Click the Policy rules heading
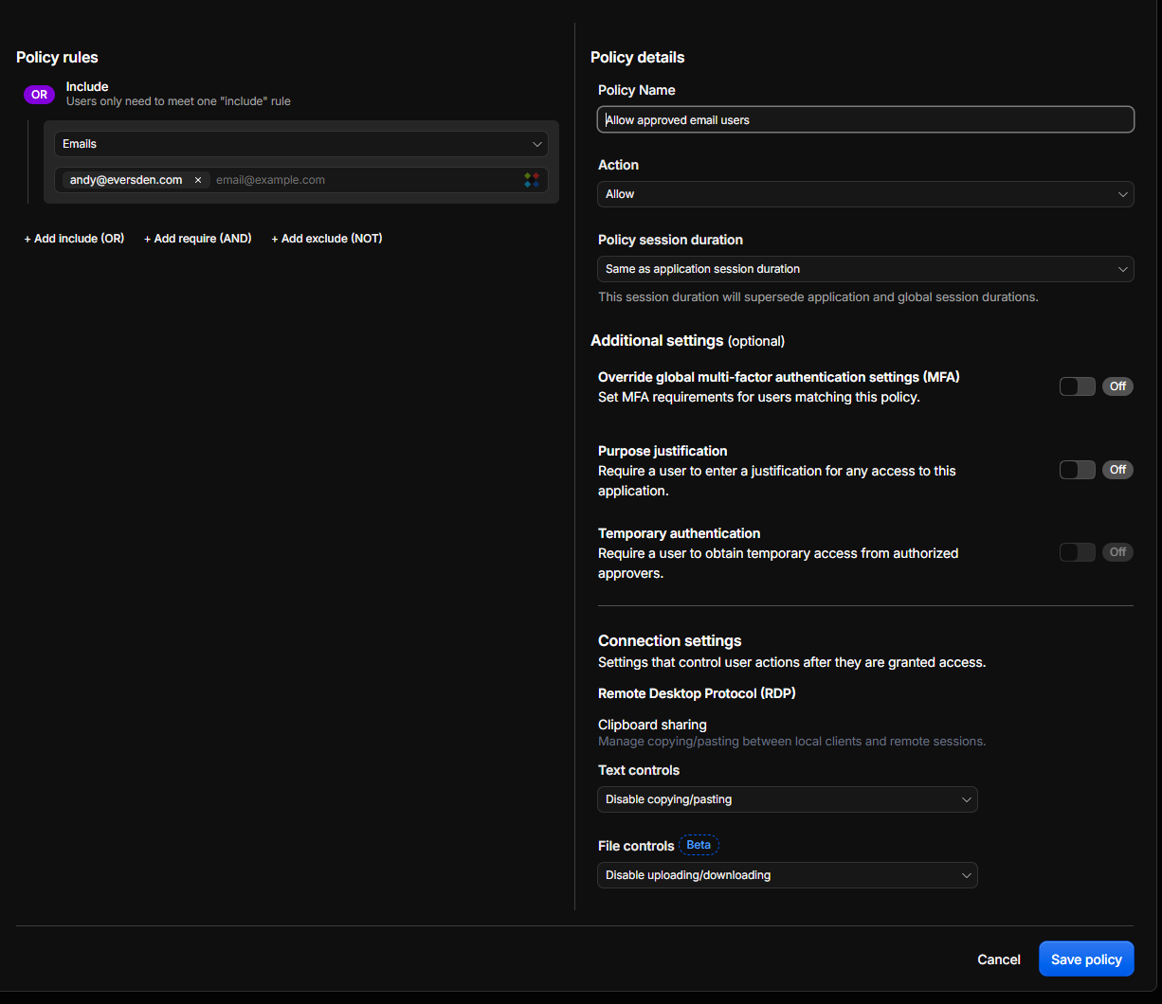1162x1004 pixels. pos(57,58)
